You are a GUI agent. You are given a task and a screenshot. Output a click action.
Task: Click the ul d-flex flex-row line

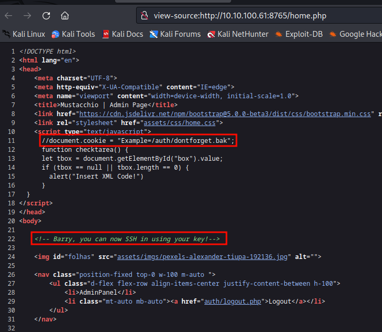194,284
